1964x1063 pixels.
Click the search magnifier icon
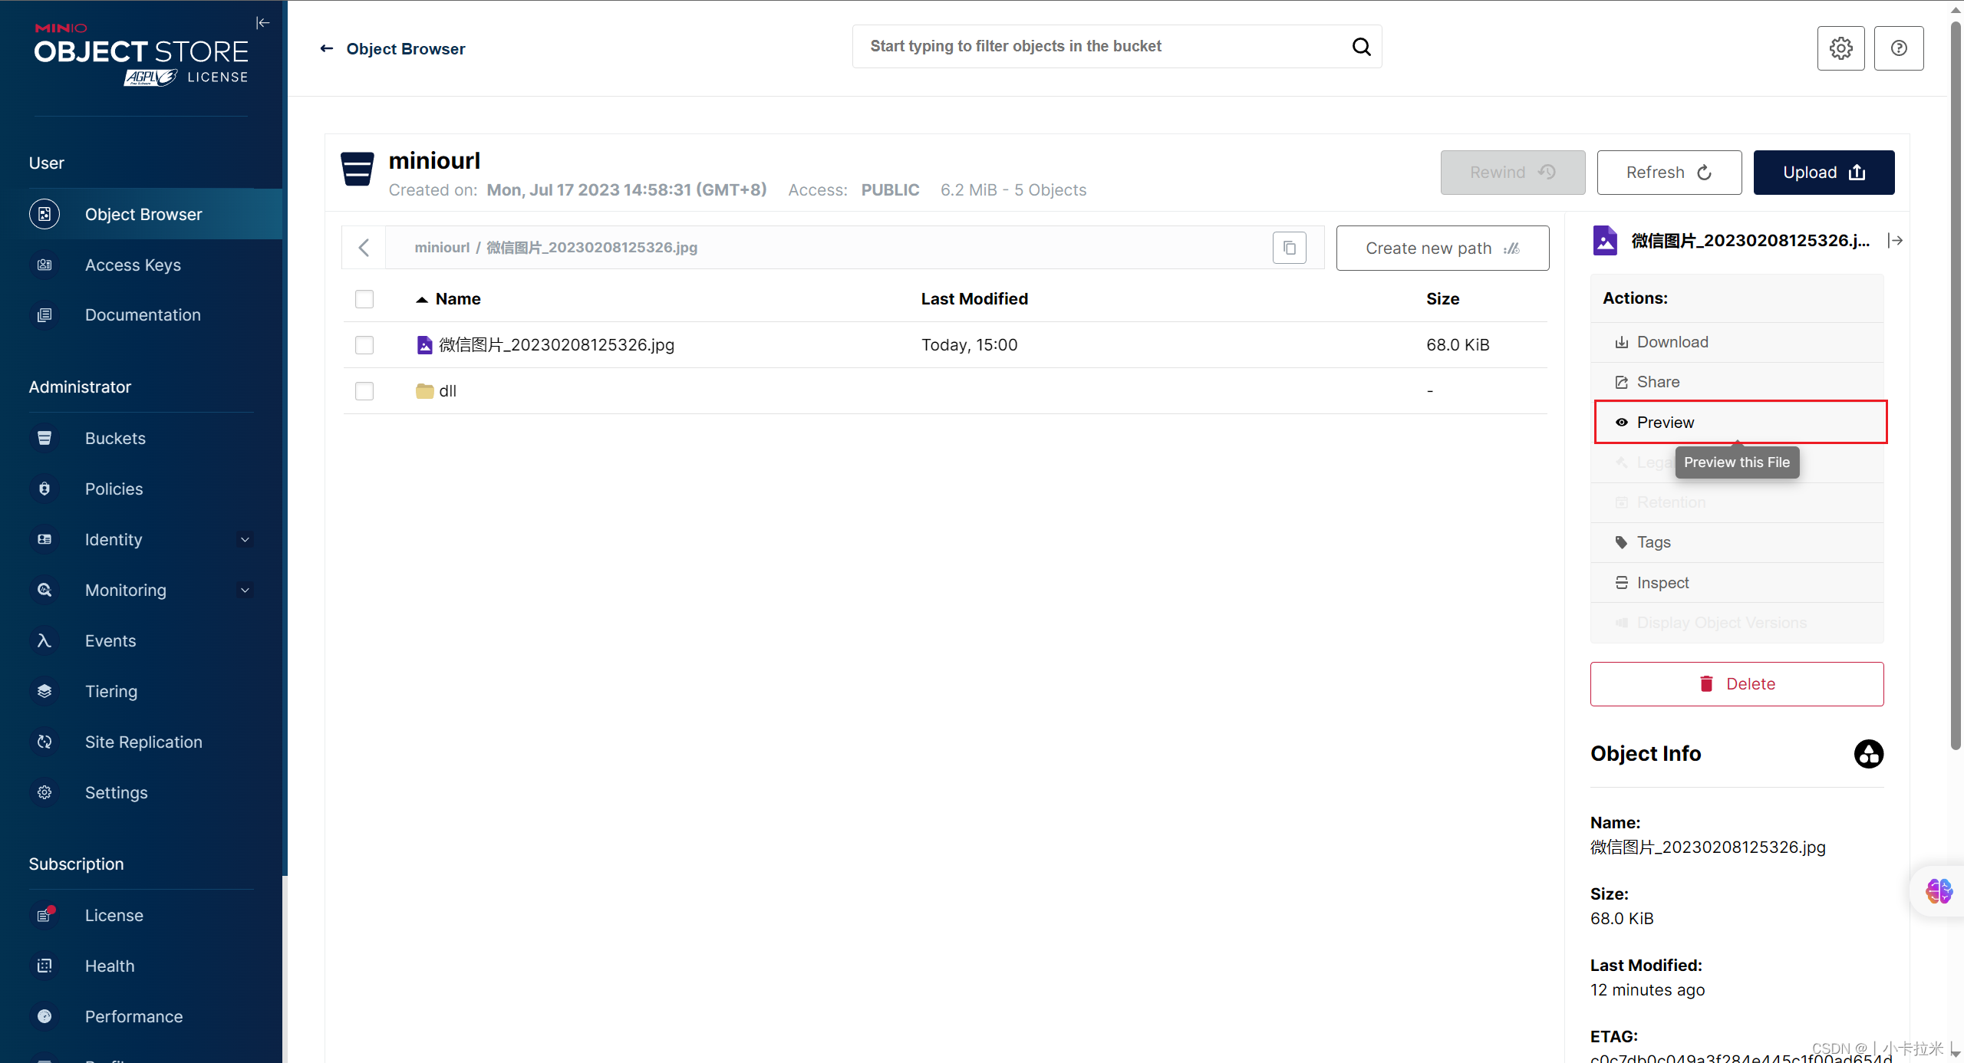point(1361,47)
